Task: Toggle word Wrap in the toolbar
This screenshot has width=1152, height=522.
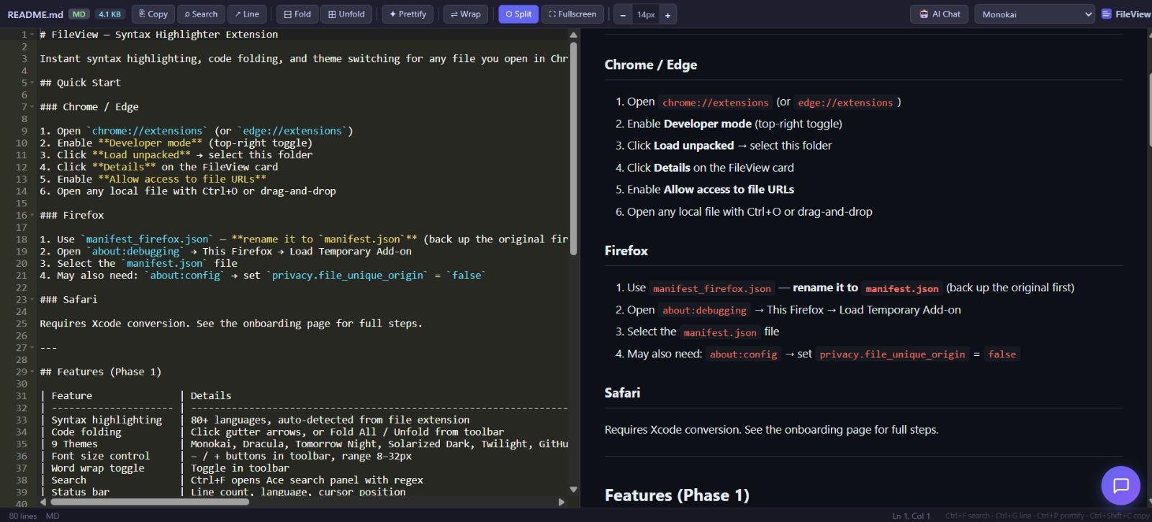Action: click(465, 14)
